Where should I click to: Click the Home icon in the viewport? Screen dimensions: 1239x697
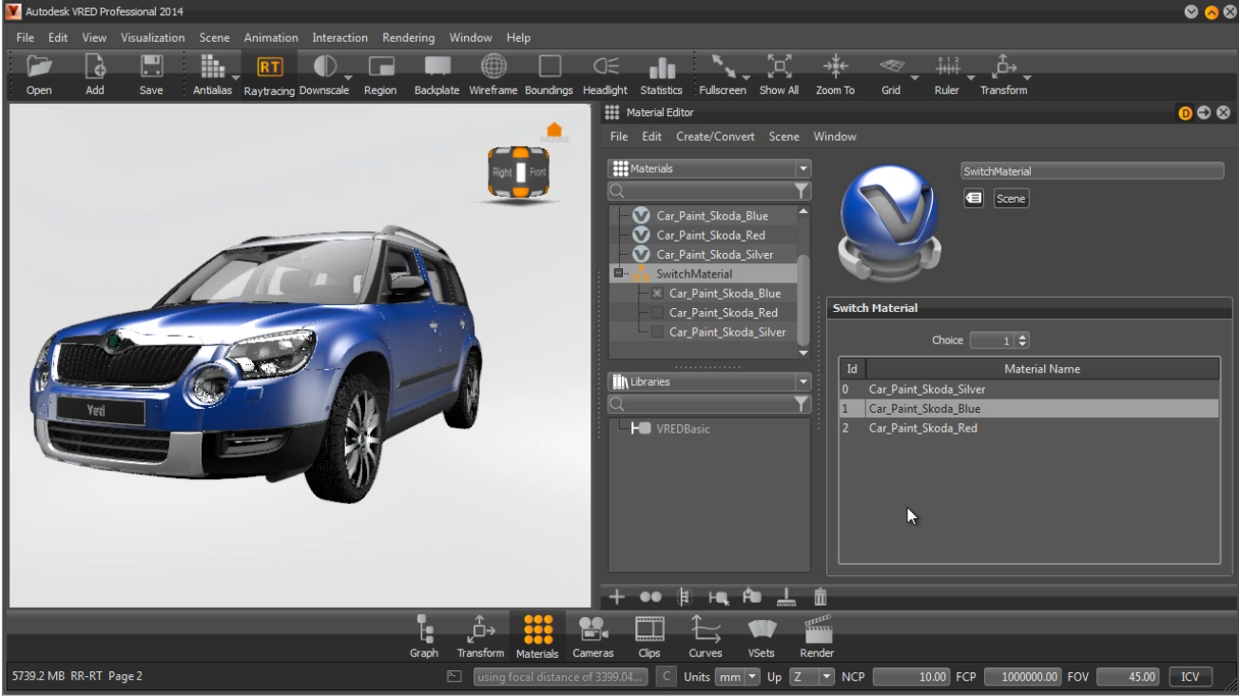554,131
